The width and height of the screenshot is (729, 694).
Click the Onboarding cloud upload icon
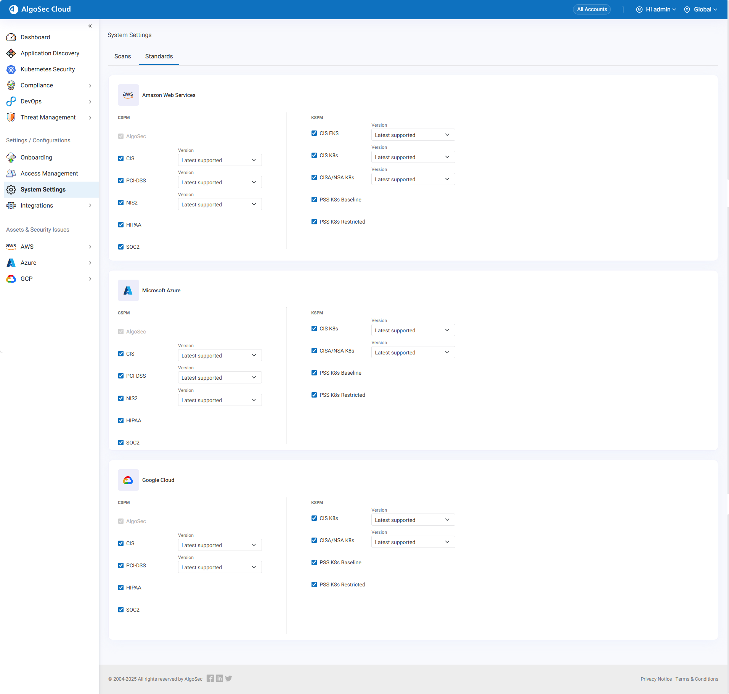[11, 158]
